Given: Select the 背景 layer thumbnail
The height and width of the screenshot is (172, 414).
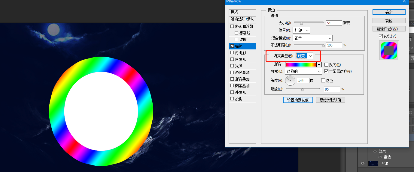Looking at the screenshot, I should pyautogui.click(x=373, y=163).
